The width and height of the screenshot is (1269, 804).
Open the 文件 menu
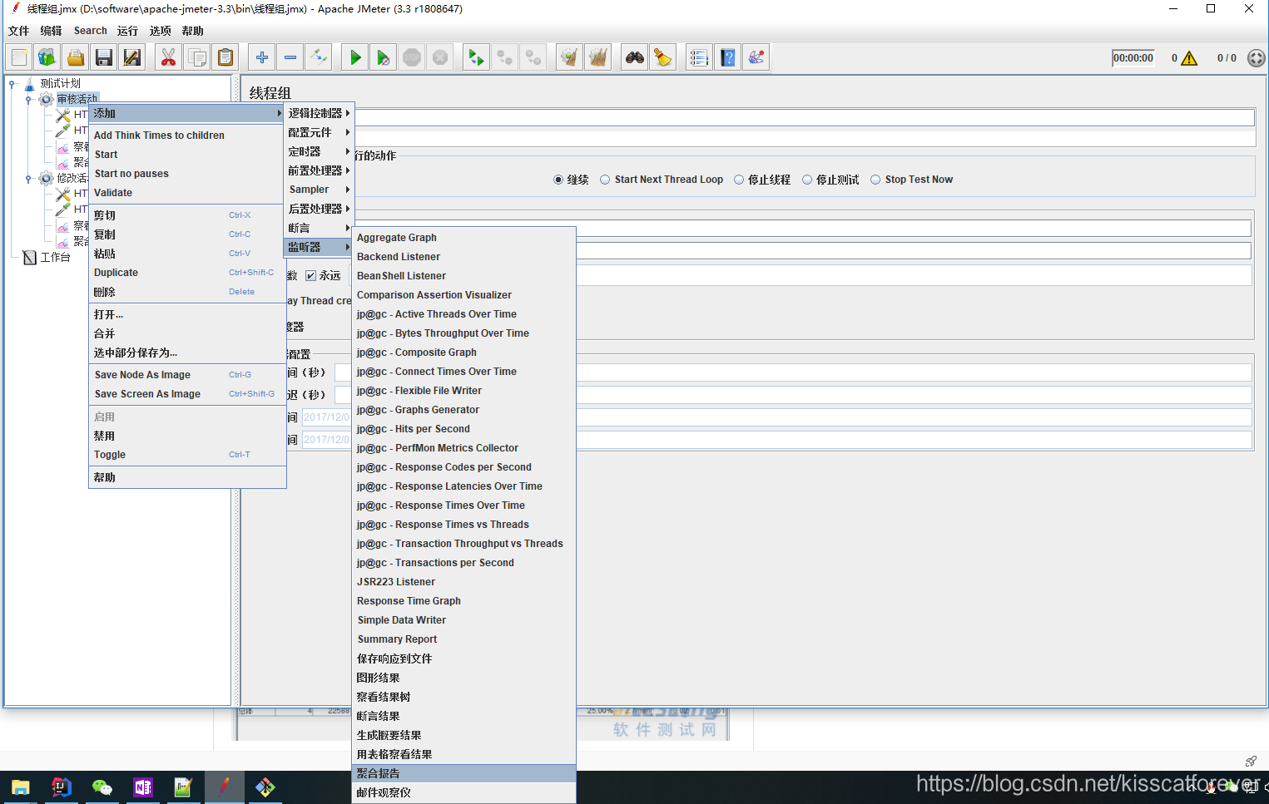tap(18, 31)
